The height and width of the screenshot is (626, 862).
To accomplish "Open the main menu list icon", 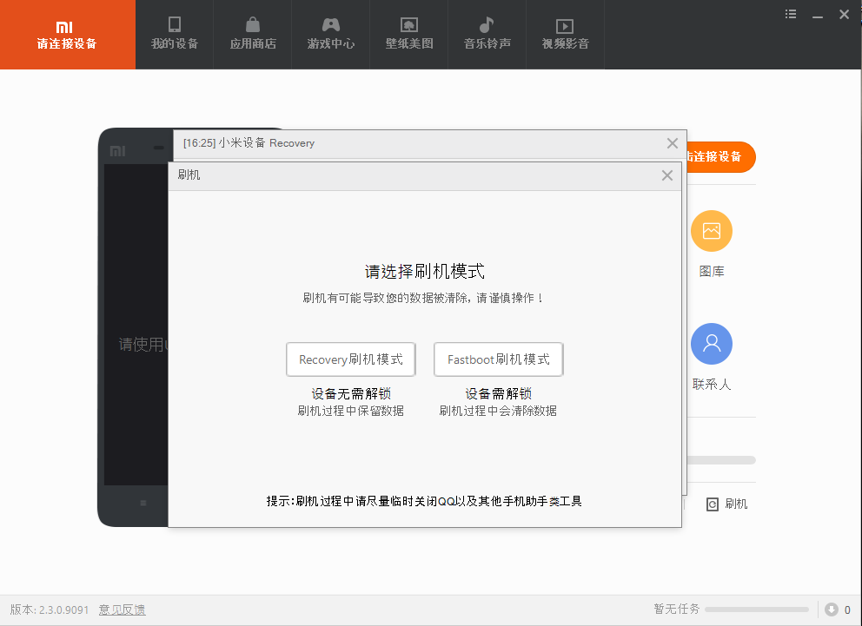I will point(791,14).
